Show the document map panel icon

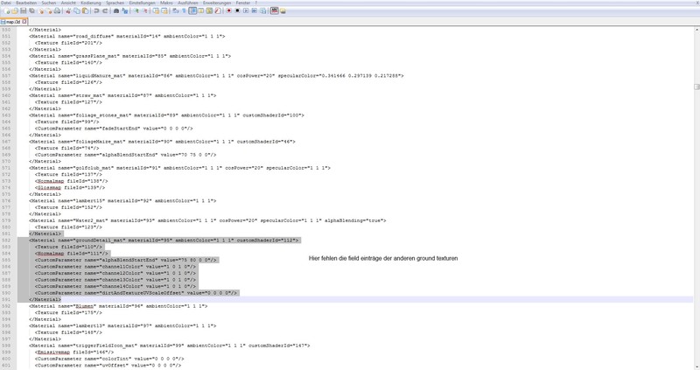tap(209, 10)
